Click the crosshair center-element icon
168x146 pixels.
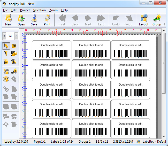tap(6, 124)
